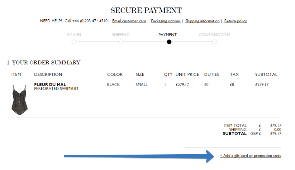This screenshot has width=295, height=170.
Task: Add a gift card or promotion code
Action: coord(251,156)
